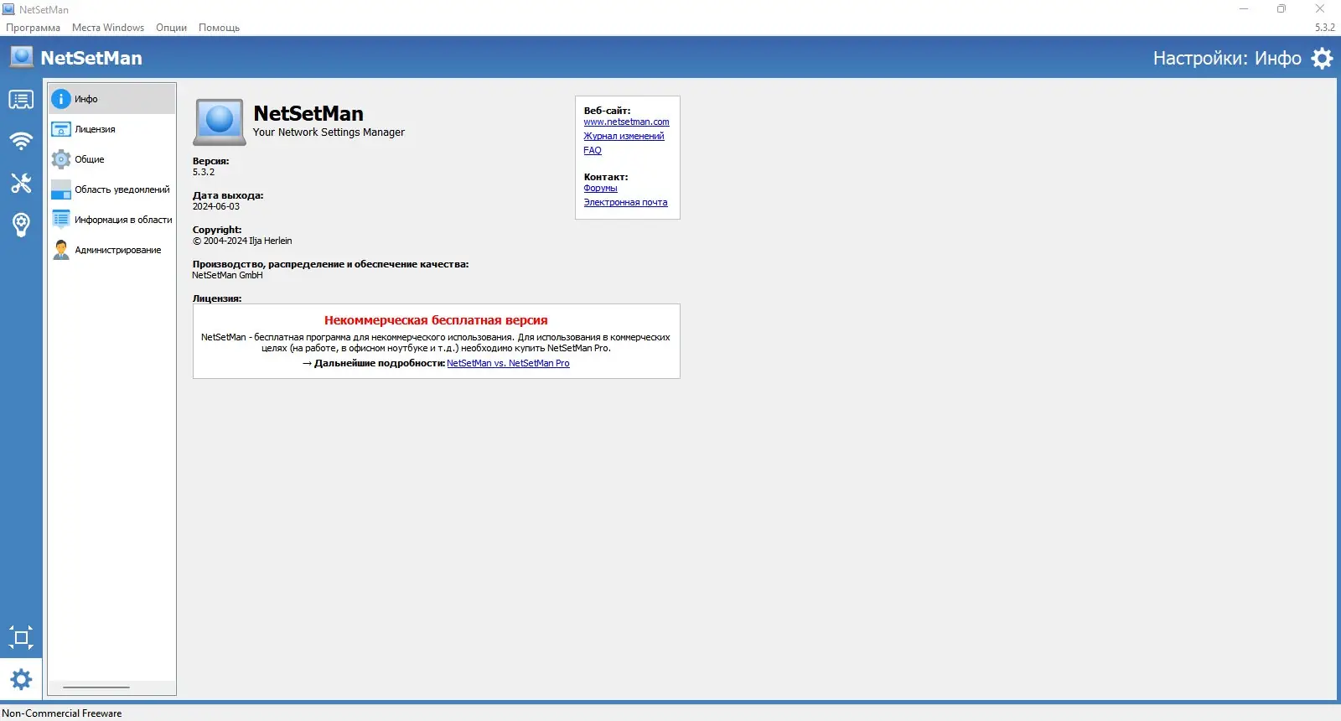This screenshot has width=1341, height=721.
Task: Open Область уведомлений settings
Action: click(111, 189)
